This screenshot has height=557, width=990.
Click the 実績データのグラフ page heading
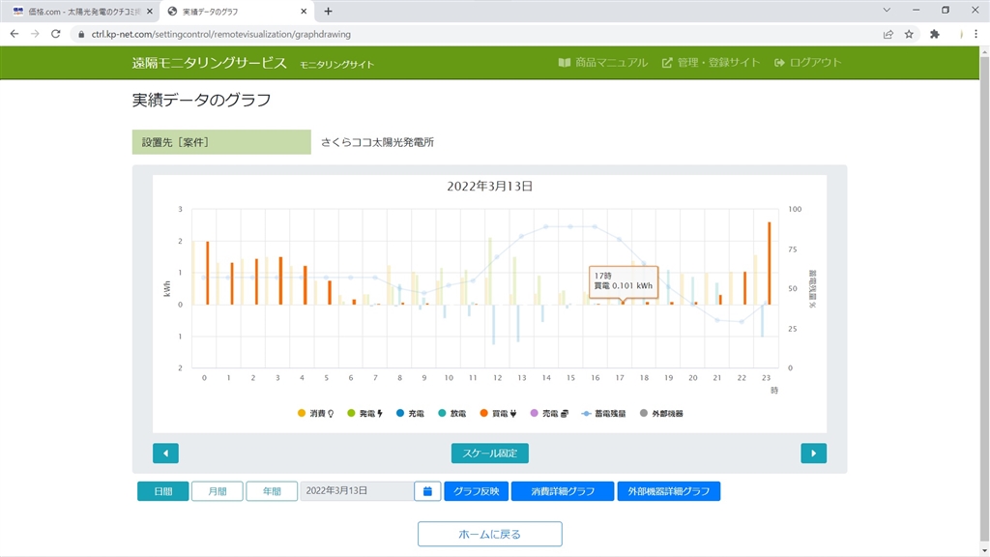tap(201, 100)
